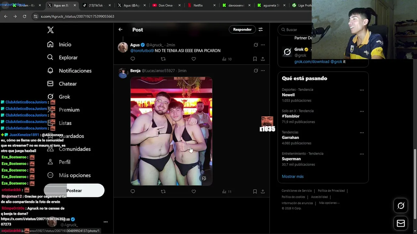Screen dimensions: 417x234
Task: Open account switcher menu for @Agruck_
Action: (x=106, y=222)
